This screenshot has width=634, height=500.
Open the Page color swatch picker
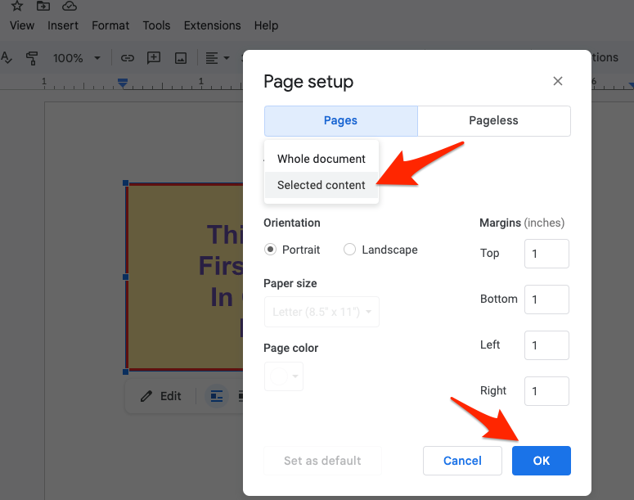pos(284,376)
